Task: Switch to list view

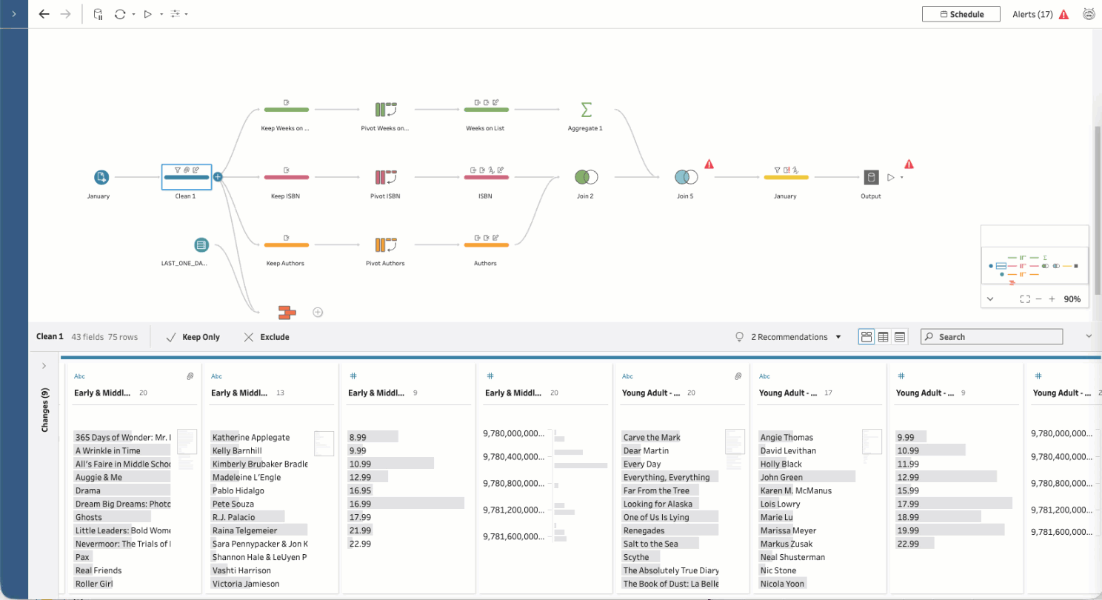Action: [900, 337]
